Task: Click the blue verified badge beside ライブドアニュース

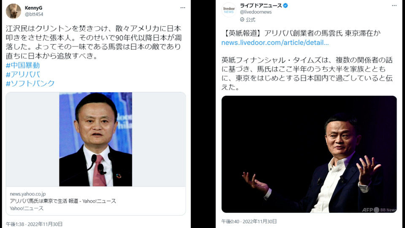Action: [x=286, y=5]
